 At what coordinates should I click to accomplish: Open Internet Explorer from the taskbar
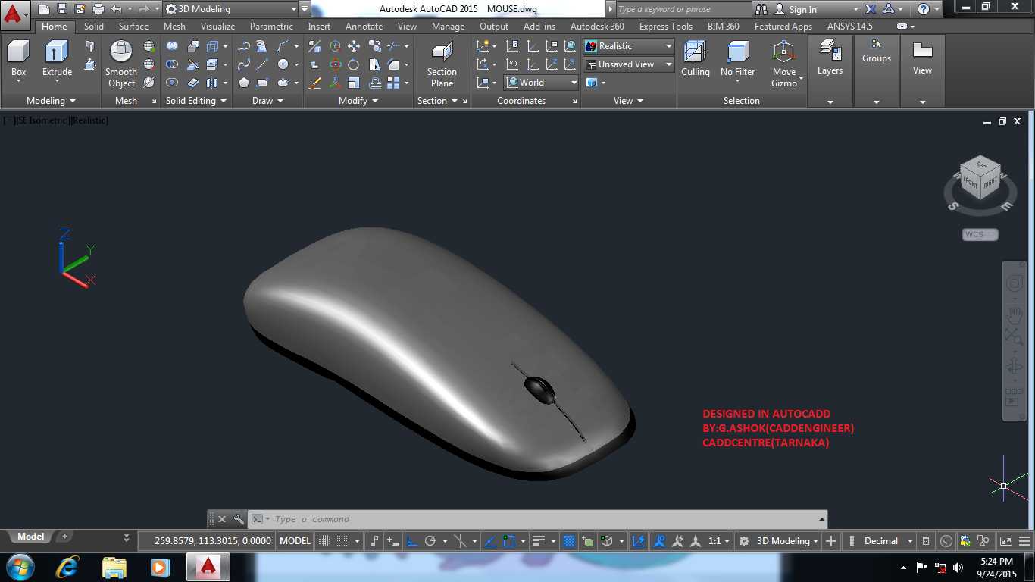67,567
